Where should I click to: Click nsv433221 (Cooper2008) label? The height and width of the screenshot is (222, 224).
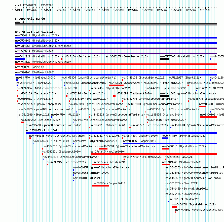coord(125,83)
